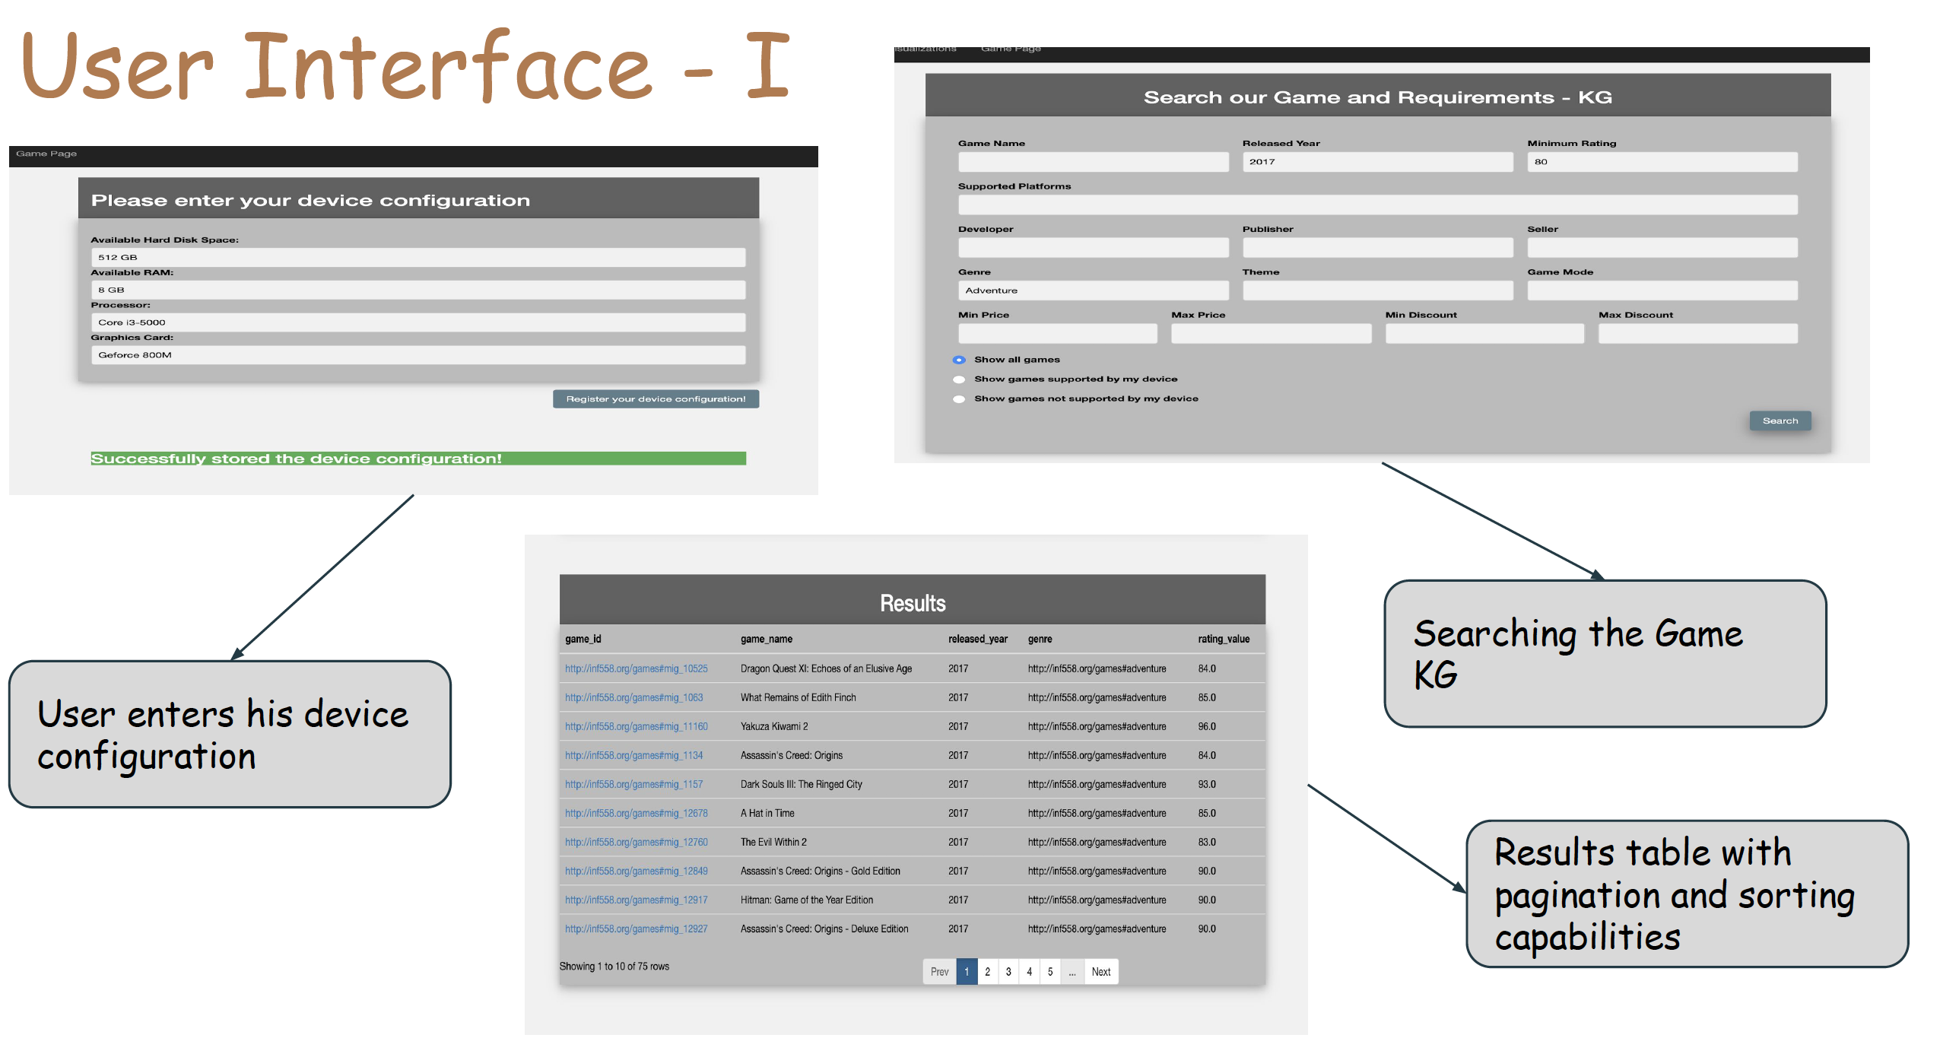Choose 'Show games not supported by my device'
The height and width of the screenshot is (1054, 1959).
point(959,399)
